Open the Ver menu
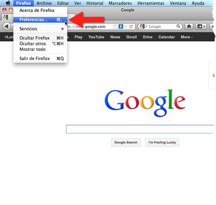 (x=78, y=3)
